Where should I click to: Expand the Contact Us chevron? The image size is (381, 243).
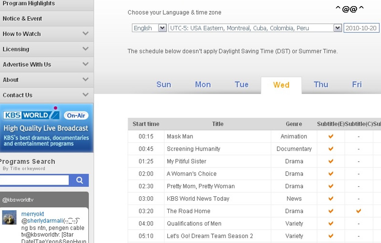(x=86, y=95)
